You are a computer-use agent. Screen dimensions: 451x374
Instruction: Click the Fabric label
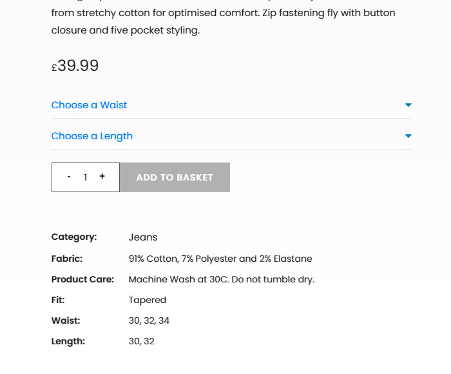tap(67, 259)
